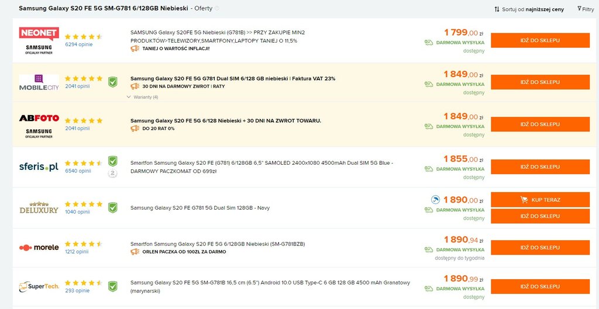Open sferis.pl offer title mentioning SAMOLED
The image size is (599, 309).
pos(261,167)
